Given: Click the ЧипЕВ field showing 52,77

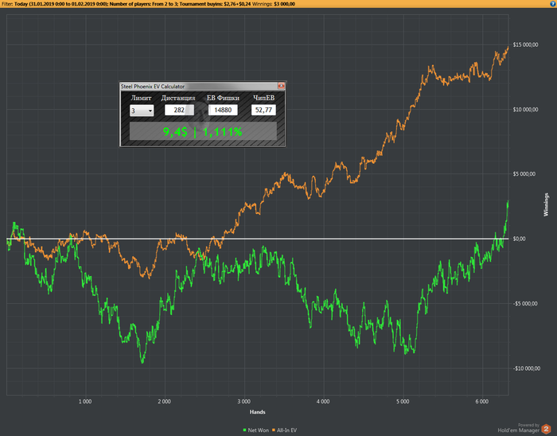Looking at the screenshot, I should click(x=263, y=110).
